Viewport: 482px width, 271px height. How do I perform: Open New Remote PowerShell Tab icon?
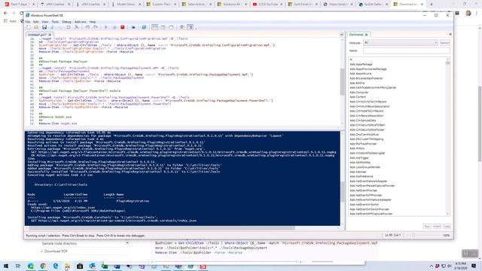click(133, 27)
